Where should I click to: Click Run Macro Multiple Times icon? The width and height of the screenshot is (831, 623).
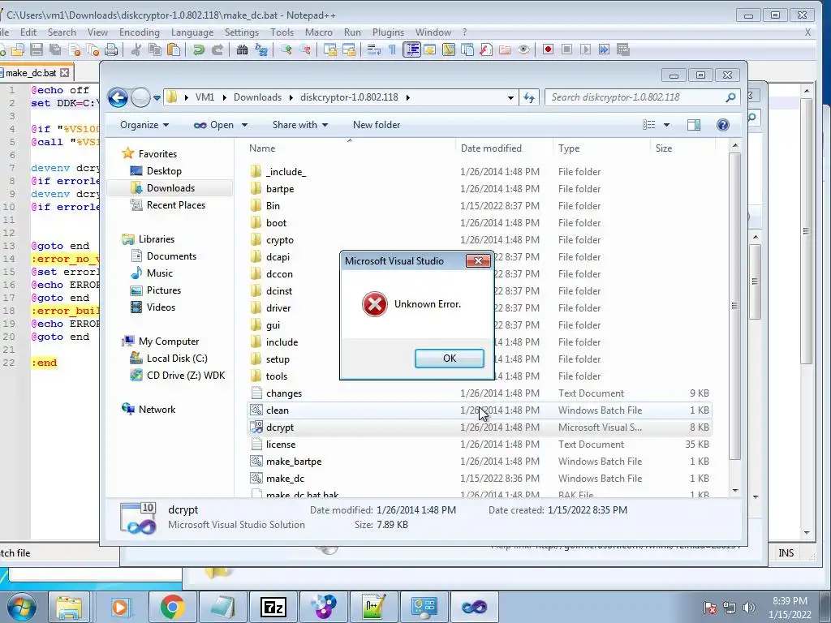604,49
